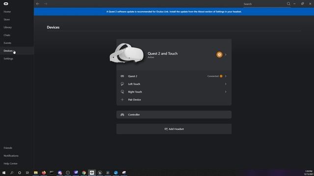Click the Left Touch controller icon

(x=122, y=84)
